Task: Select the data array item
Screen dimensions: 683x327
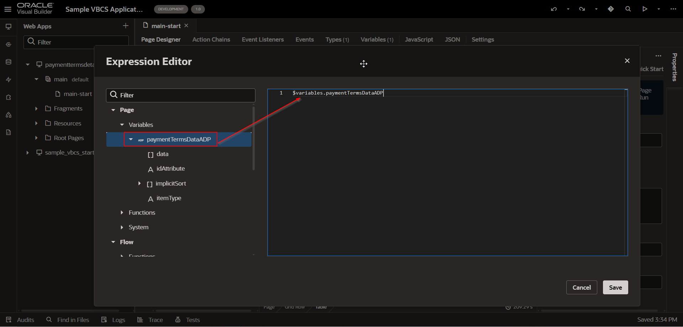Action: [x=162, y=154]
